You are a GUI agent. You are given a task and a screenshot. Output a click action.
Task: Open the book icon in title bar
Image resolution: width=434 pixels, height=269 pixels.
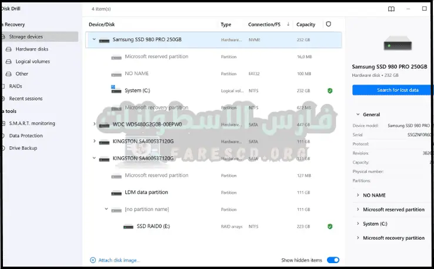[x=391, y=9]
